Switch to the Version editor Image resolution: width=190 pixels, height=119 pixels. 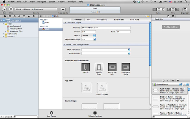[163, 9]
